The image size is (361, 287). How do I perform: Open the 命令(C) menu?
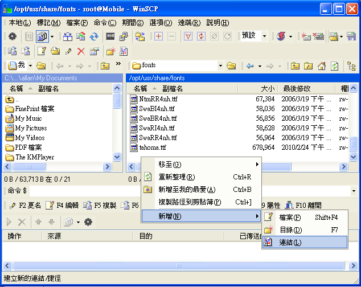(105, 23)
